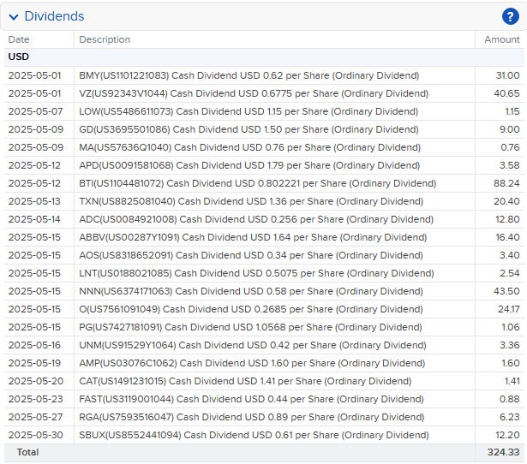Image resolution: width=527 pixels, height=464 pixels.
Task: Select the ADC cash dividend description
Action: pos(256,219)
